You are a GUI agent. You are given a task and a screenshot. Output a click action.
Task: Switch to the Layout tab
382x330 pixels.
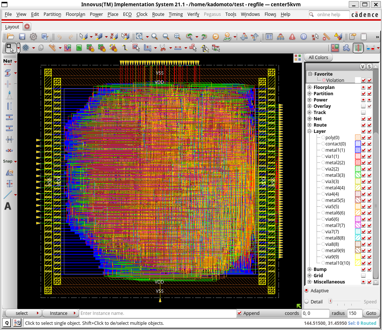click(12, 27)
